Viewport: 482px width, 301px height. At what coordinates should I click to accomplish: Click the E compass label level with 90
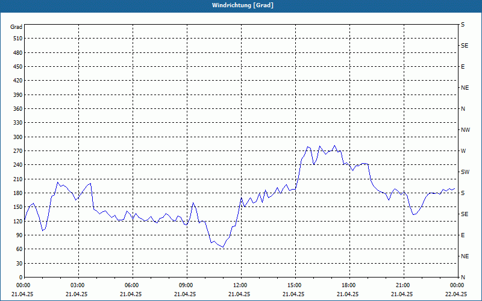(x=463, y=235)
